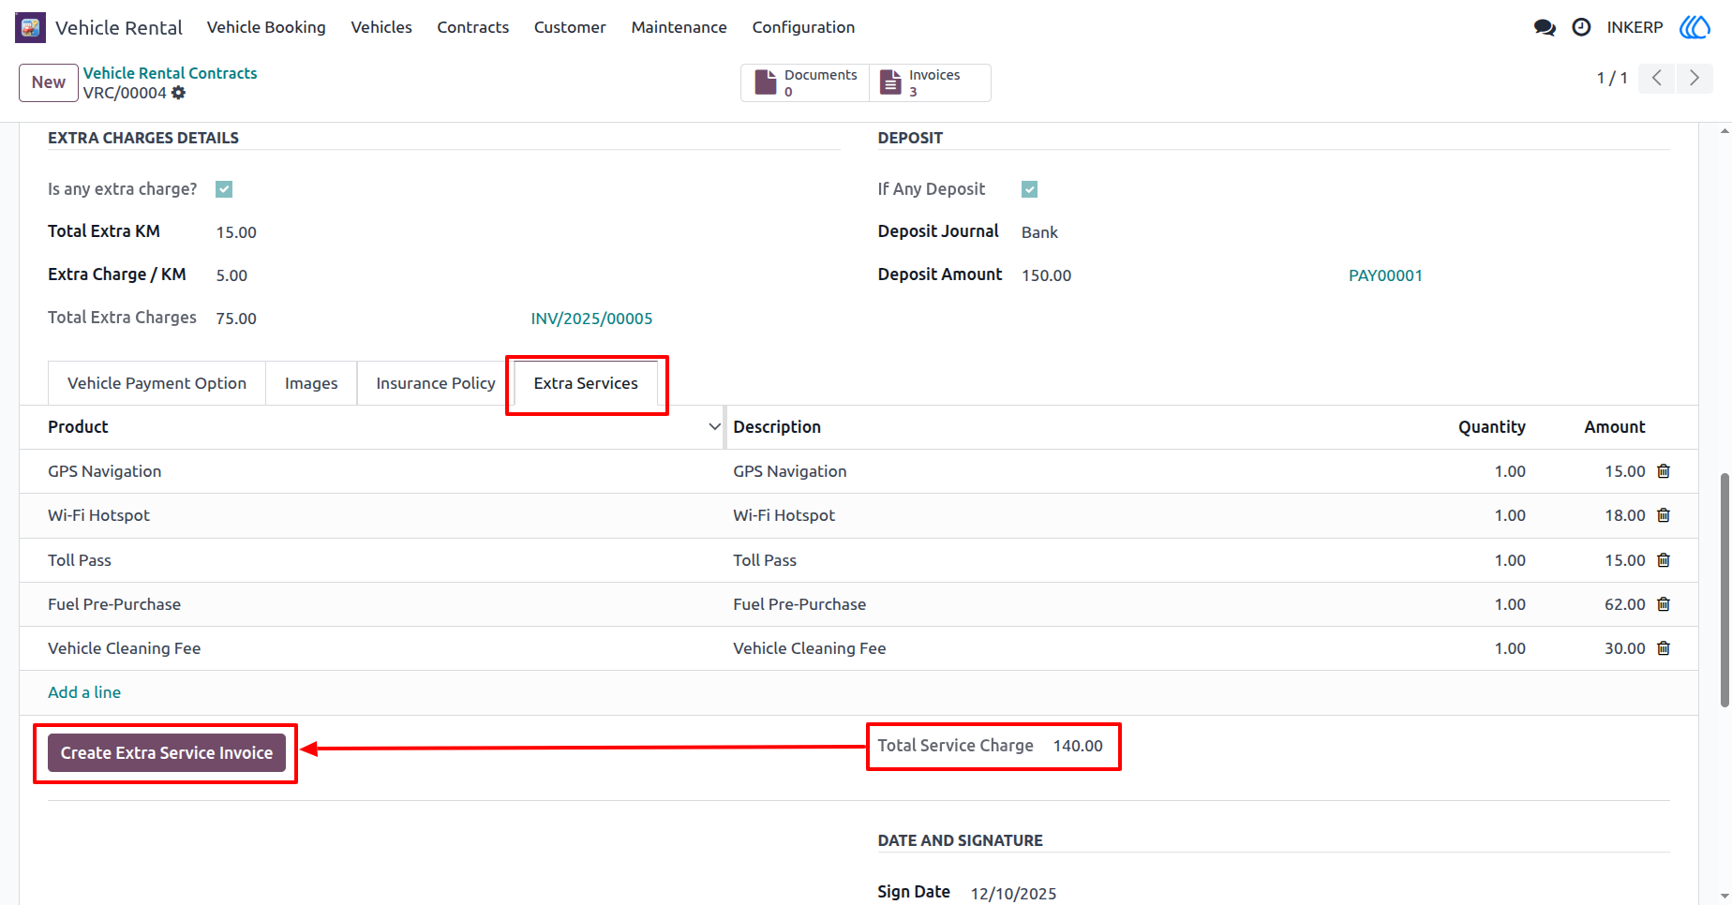Open the Vehicle Booking menu
1732x905 pixels.
coord(266,27)
